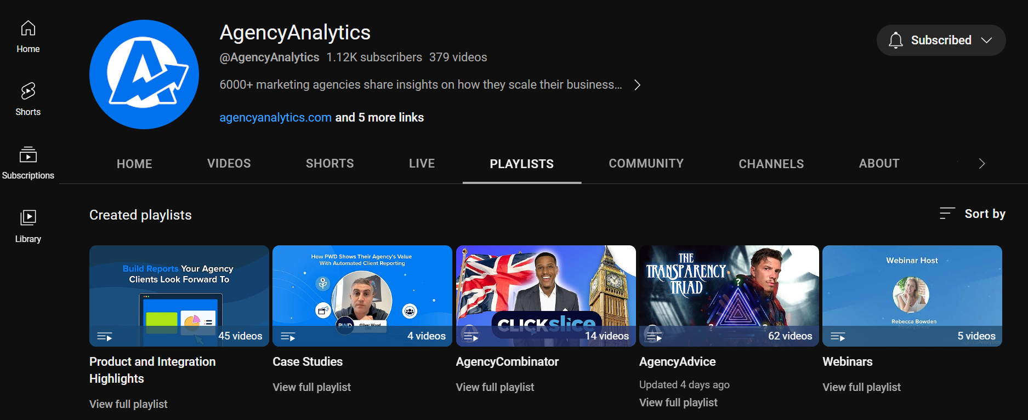Image resolution: width=1028 pixels, height=420 pixels.
Task: Click 'and 5 more links'
Action: [x=379, y=118]
